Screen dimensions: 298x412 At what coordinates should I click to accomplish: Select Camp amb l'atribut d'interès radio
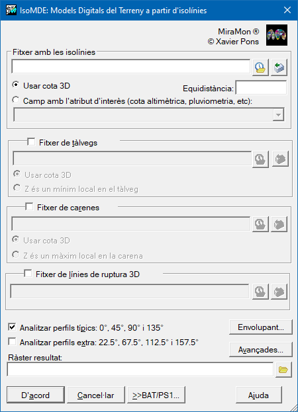point(16,100)
